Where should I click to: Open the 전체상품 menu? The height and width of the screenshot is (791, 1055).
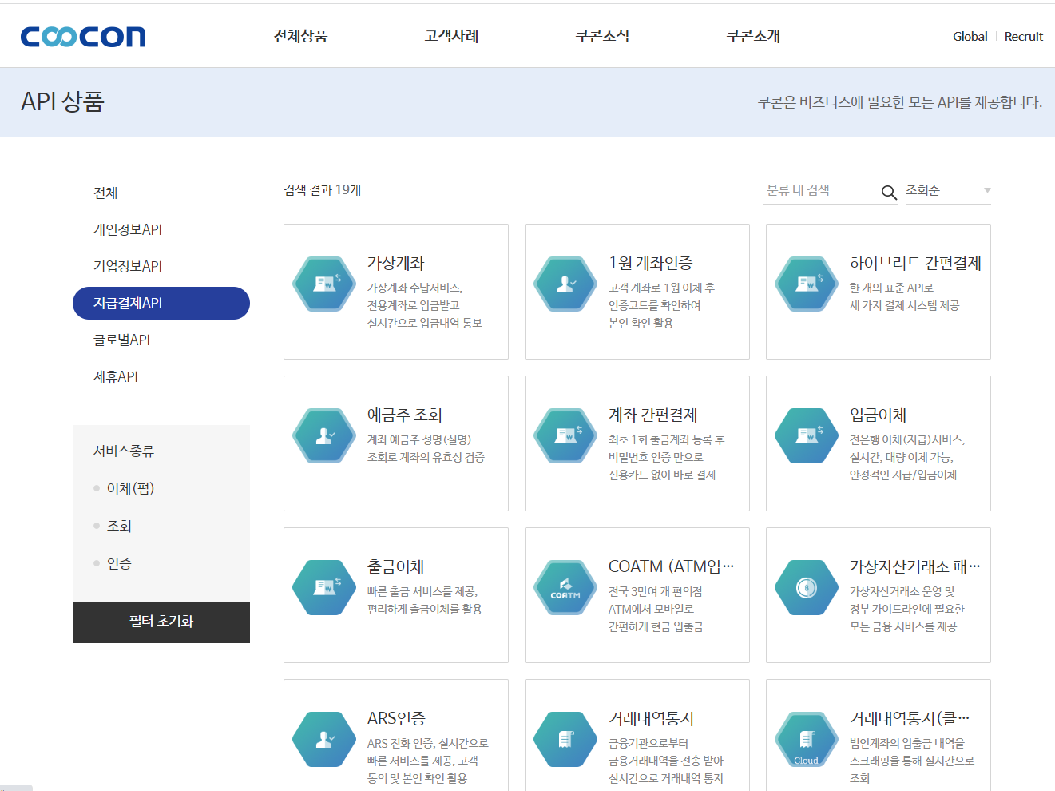coord(300,36)
